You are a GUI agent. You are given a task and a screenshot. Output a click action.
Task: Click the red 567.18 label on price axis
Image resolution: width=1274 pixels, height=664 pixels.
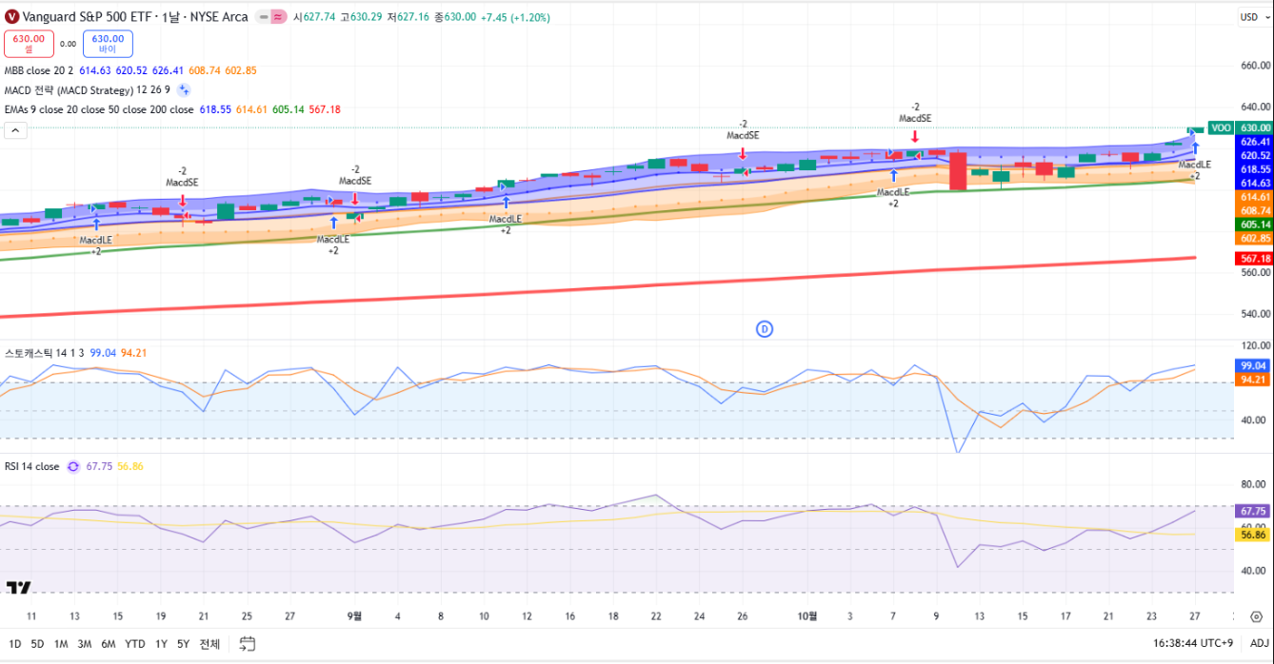[1254, 259]
